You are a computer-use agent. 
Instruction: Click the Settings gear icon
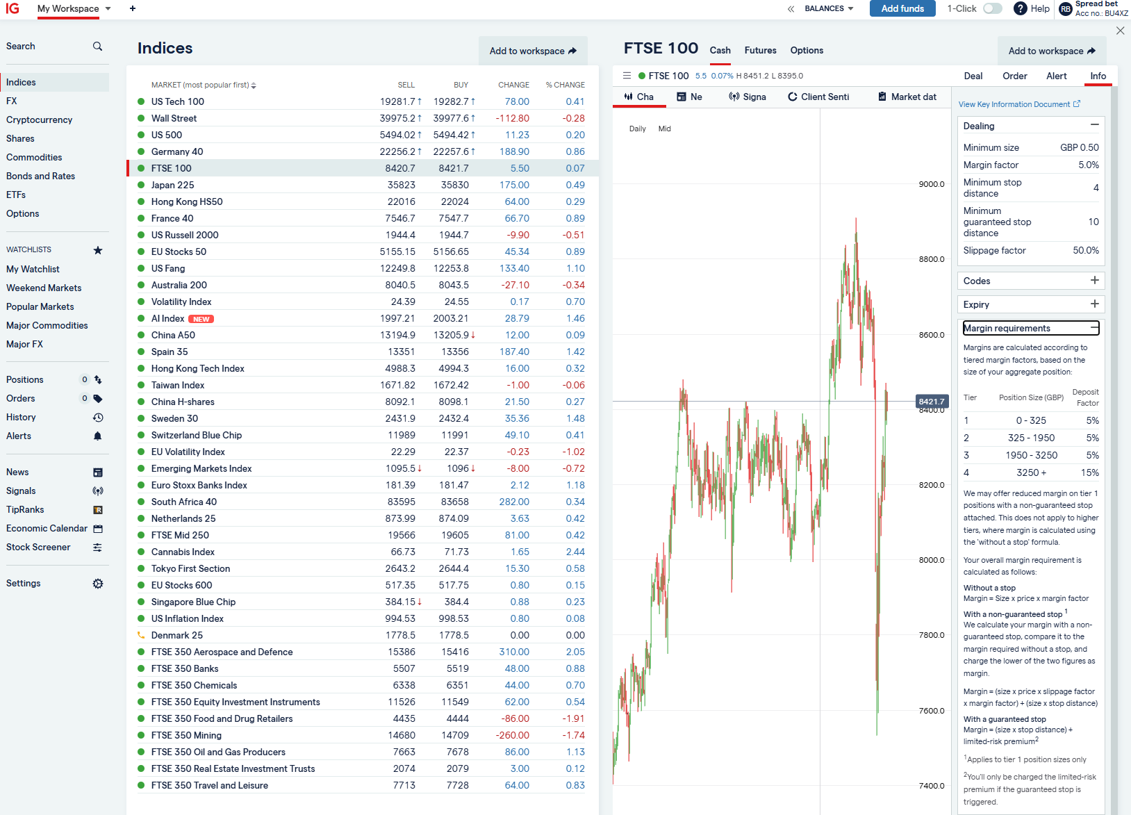[x=98, y=584]
